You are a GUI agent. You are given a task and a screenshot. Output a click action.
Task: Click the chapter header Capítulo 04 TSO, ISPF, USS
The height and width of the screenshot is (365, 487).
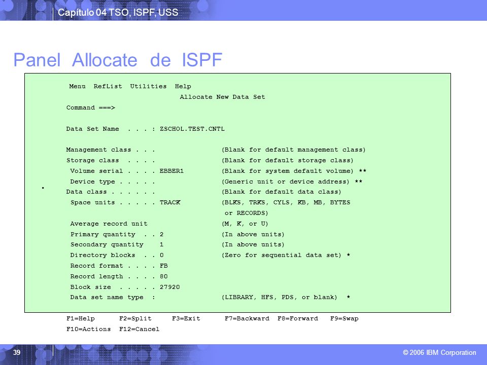118,12
